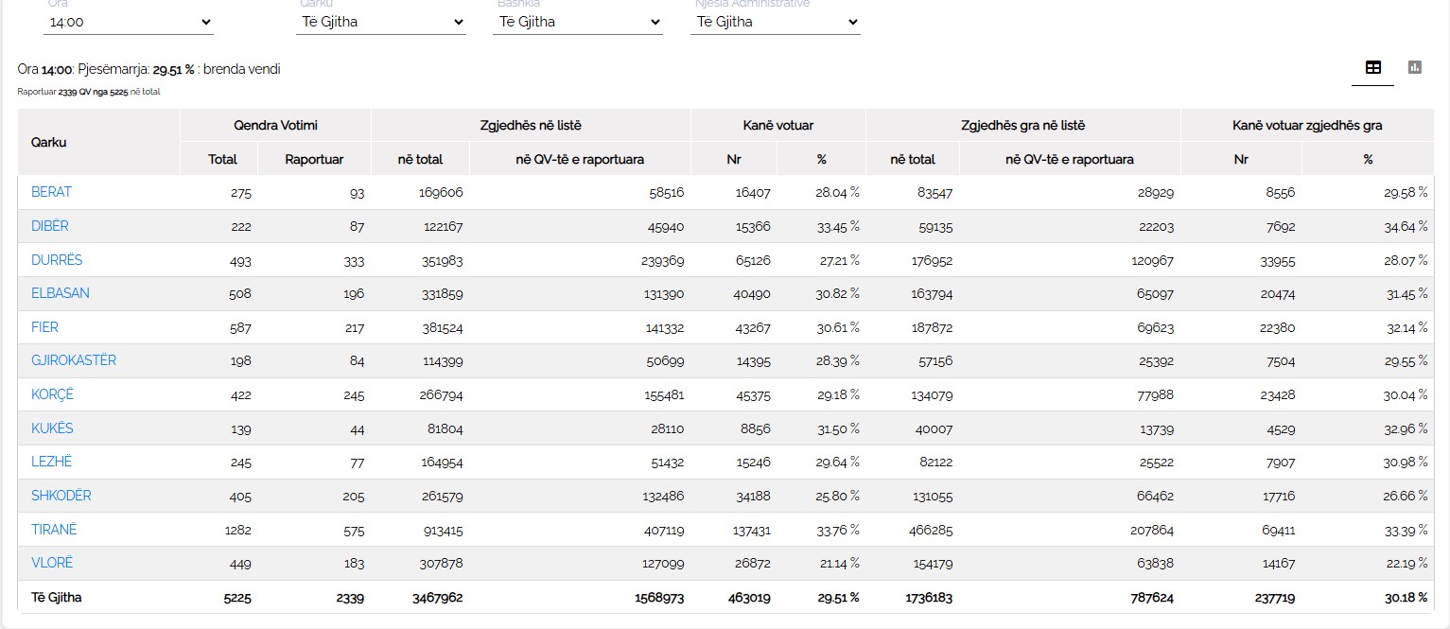Open the TIRANË county link
The width and height of the screenshot is (1450, 629).
[x=54, y=530]
